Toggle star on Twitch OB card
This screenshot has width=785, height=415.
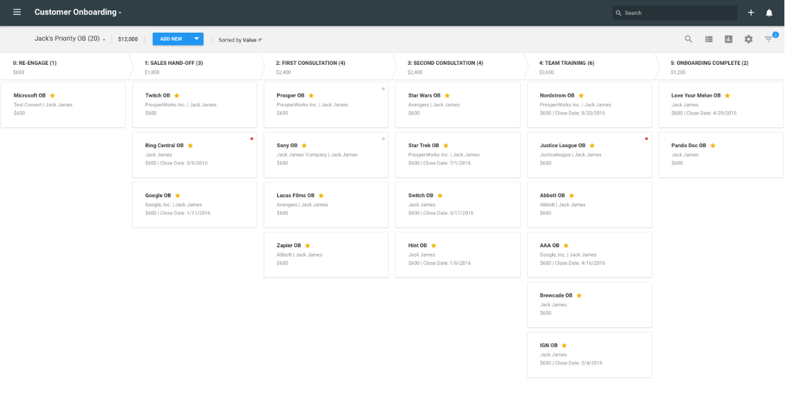[177, 96]
